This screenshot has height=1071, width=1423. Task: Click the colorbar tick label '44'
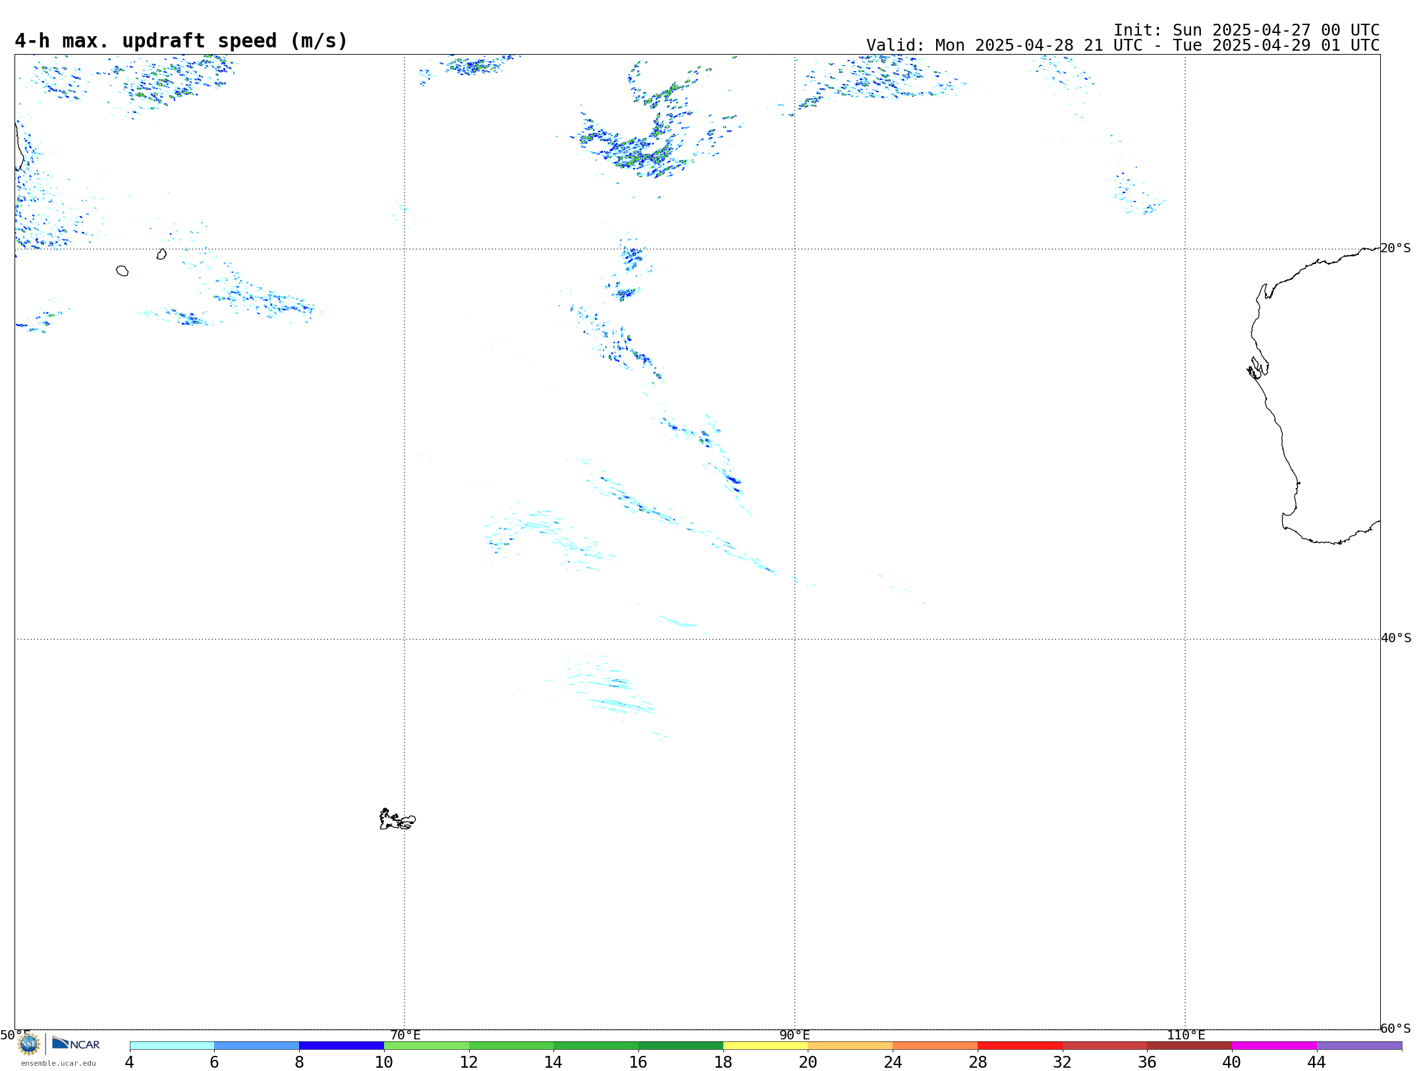point(1316,1062)
